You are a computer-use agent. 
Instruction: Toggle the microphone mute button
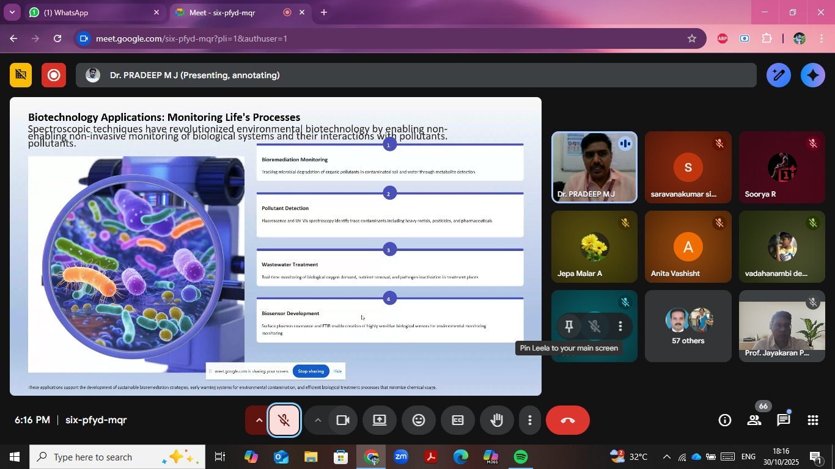284,420
